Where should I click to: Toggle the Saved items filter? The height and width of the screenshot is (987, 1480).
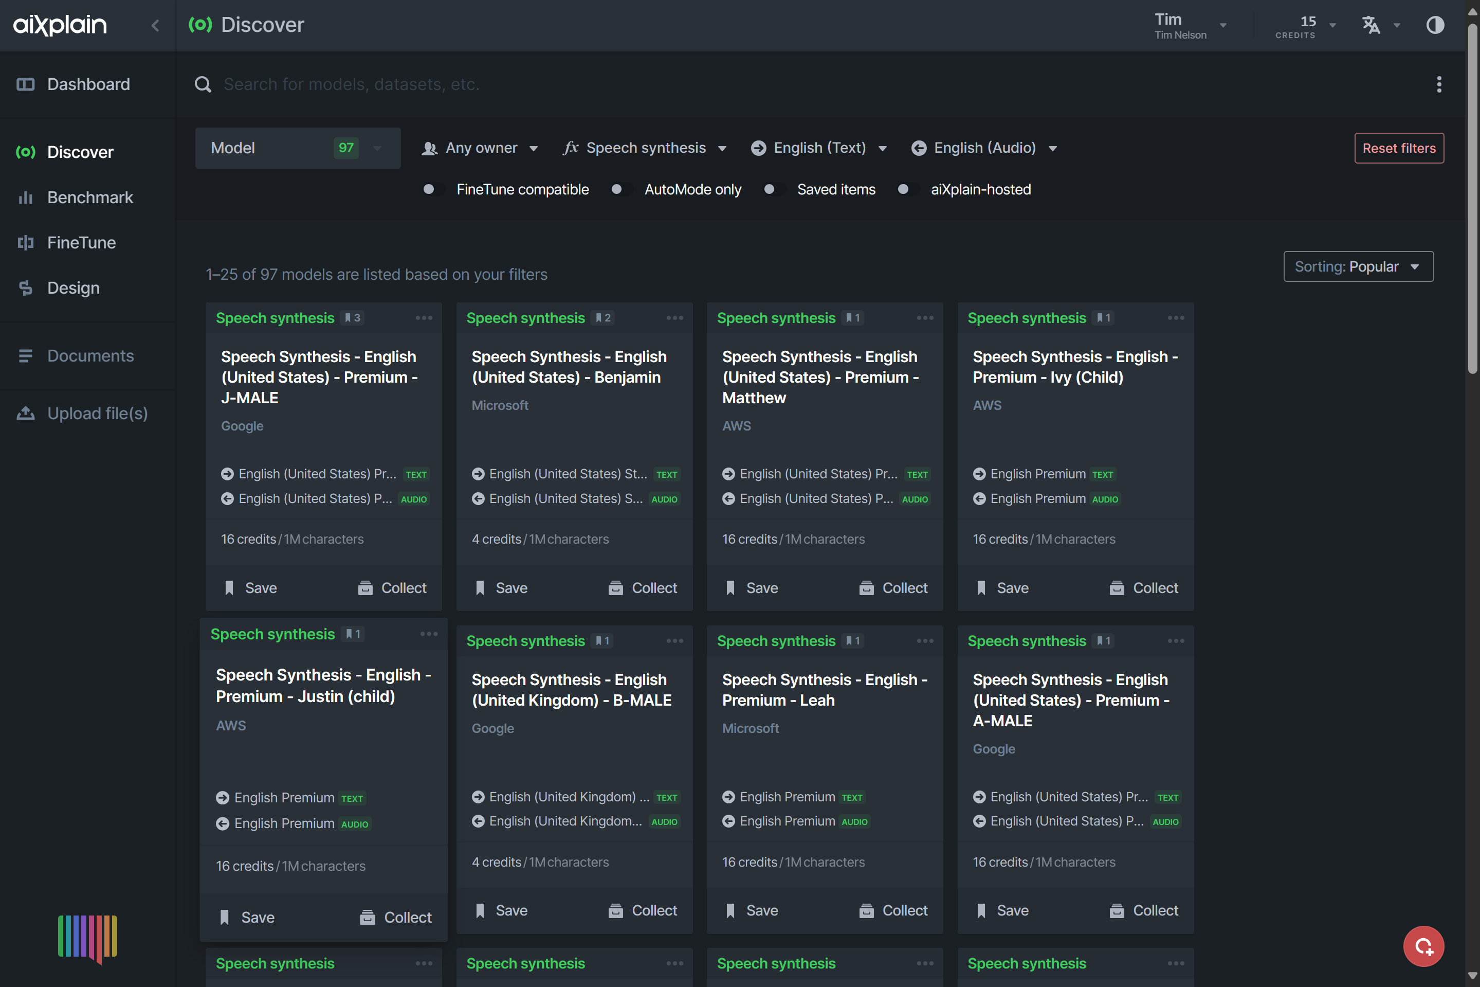click(x=774, y=189)
